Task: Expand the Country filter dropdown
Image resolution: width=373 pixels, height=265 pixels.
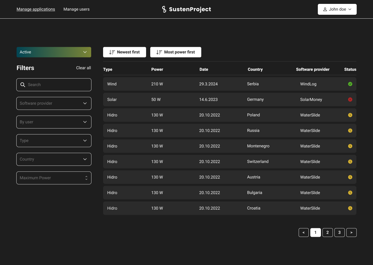Action: coord(54,159)
